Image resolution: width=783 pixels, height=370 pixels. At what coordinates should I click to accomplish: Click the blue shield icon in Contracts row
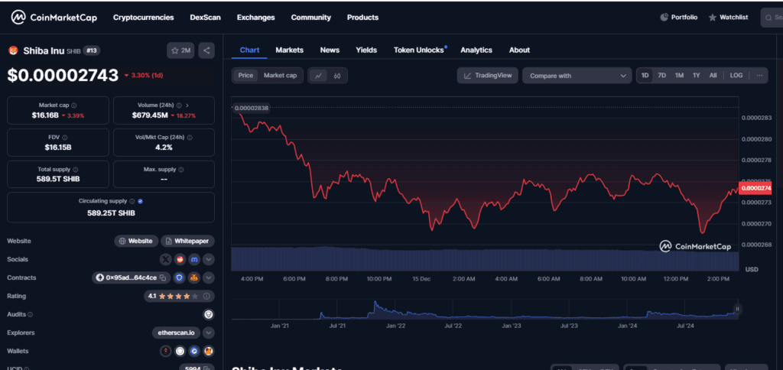(x=180, y=278)
